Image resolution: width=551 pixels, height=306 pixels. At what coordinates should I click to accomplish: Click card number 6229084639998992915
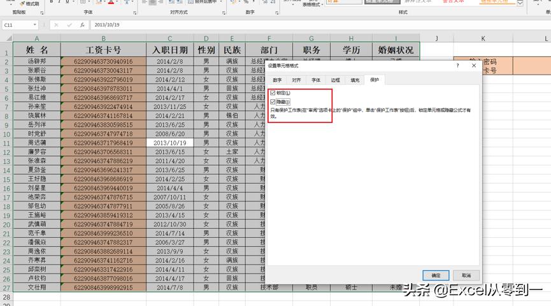point(103,288)
